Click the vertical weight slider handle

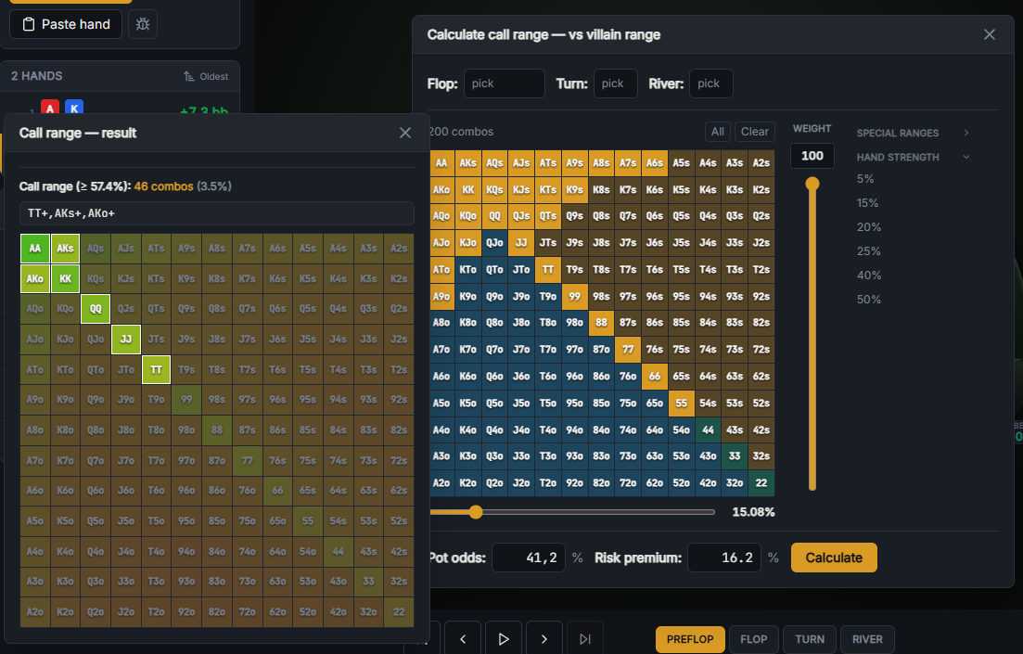(x=812, y=184)
